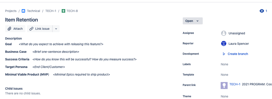Click the lightbulb parent issue icon
The height and width of the screenshot is (99, 272).
(224, 85)
